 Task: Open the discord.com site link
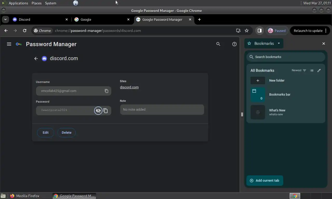(x=129, y=87)
